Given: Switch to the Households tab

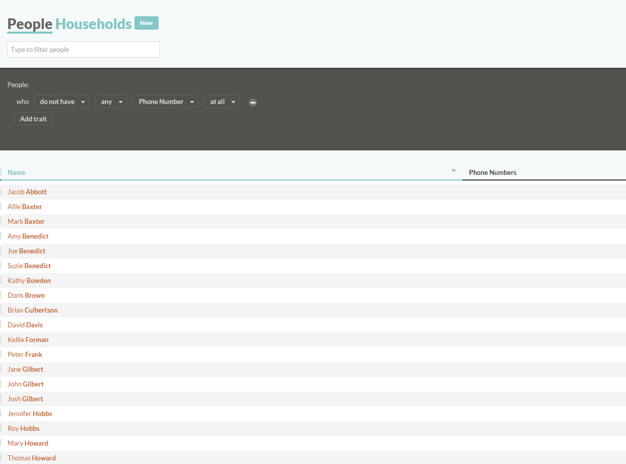Looking at the screenshot, I should 93,24.
